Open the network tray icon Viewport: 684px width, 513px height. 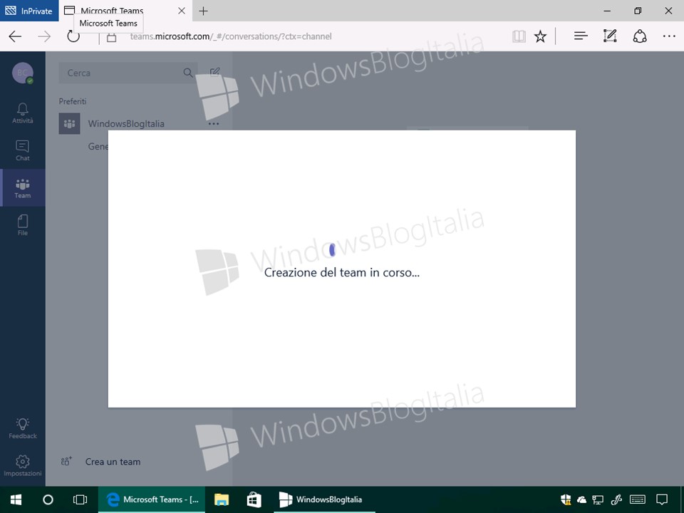tap(598, 500)
